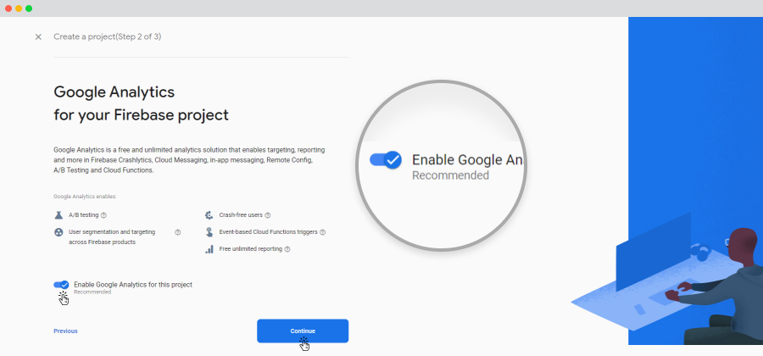The height and width of the screenshot is (356, 763).
Task: Click the 'A/B testing' feature text
Action: tap(84, 215)
